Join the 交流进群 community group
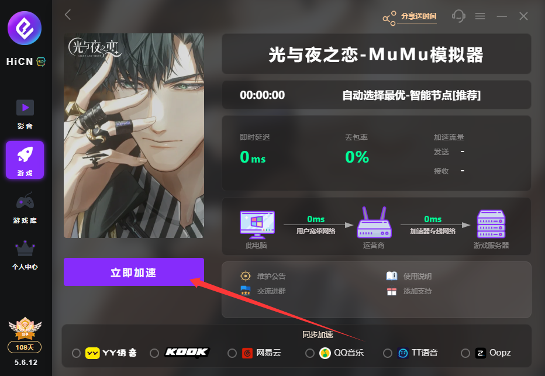This screenshot has width=545, height=376. click(263, 291)
